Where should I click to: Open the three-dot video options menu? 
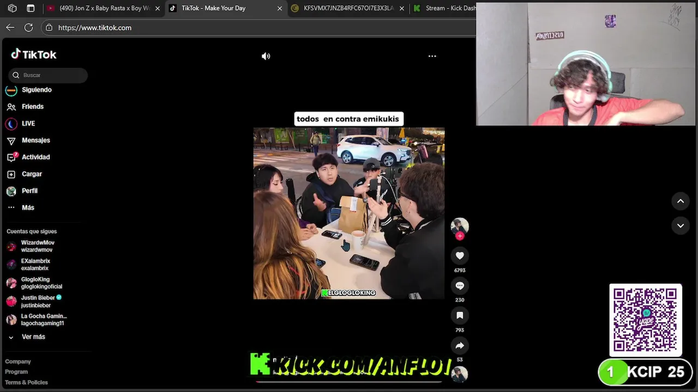[x=432, y=56]
